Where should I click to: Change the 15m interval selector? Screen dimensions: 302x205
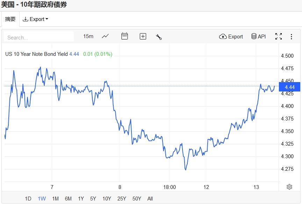[x=88, y=36]
